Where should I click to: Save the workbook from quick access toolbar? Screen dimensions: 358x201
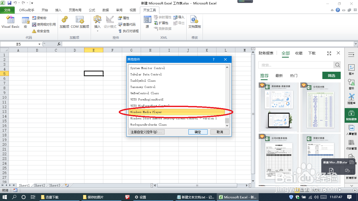pos(9,3)
